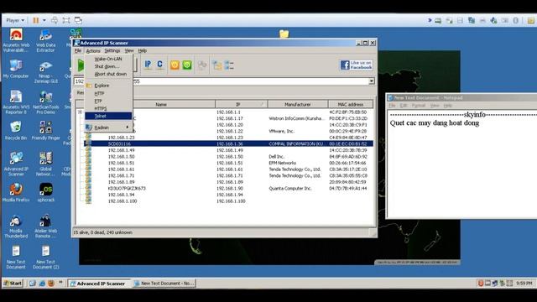
Task: Click the blue IP toolbar icon
Action: tap(148, 65)
